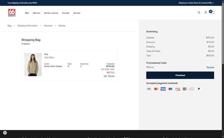
Task: Click the US Tariff -15% label
Action: [108, 69]
